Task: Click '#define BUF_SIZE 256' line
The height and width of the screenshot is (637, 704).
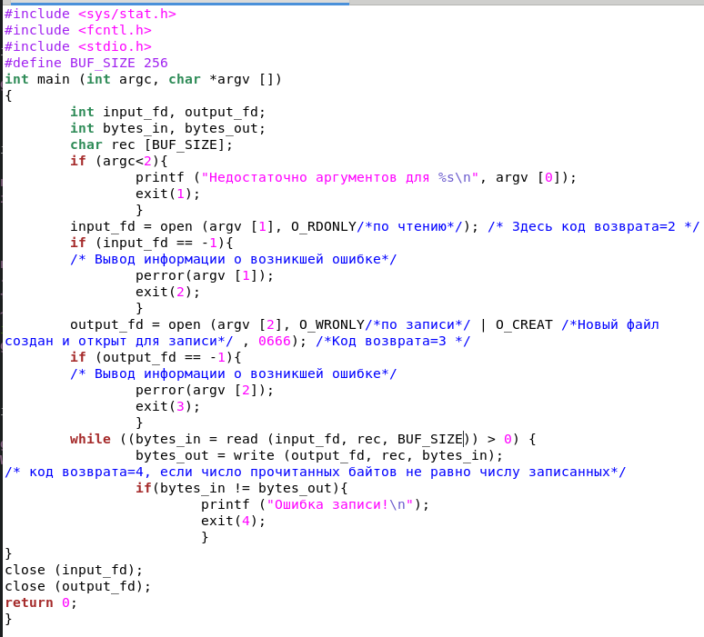Action: (x=86, y=63)
